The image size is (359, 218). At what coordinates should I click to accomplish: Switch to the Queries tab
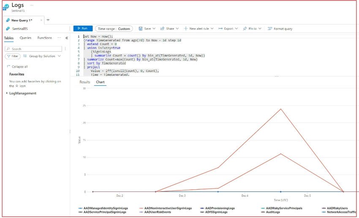point(25,38)
